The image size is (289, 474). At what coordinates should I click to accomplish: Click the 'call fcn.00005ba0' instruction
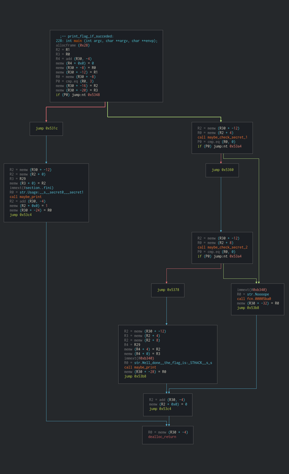(x=254, y=299)
